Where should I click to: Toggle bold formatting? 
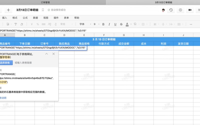[x=103, y=24]
